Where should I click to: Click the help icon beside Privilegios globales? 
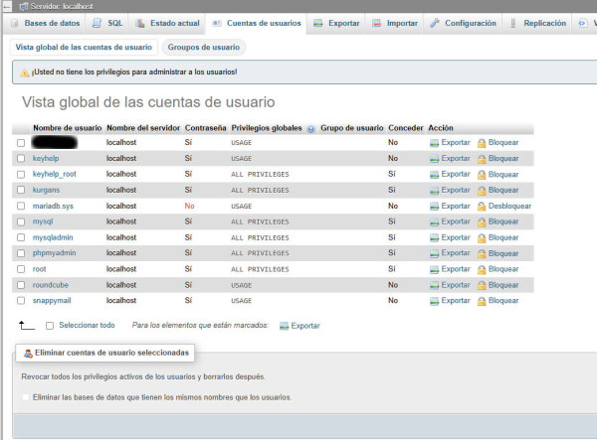click(311, 129)
